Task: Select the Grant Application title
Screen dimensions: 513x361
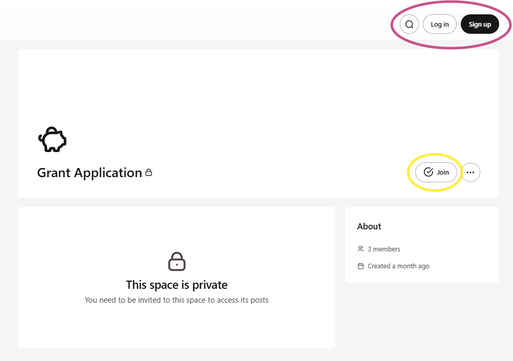Action: (89, 173)
